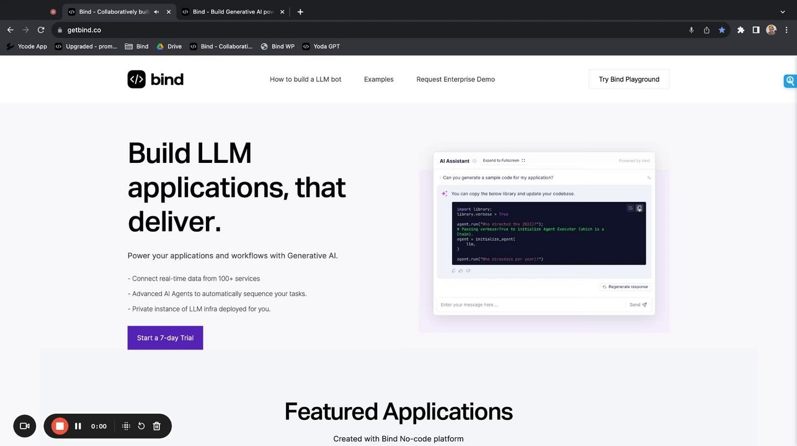797x446 pixels.
Task: Open the Chrome profile avatar
Action: pyautogui.click(x=771, y=30)
